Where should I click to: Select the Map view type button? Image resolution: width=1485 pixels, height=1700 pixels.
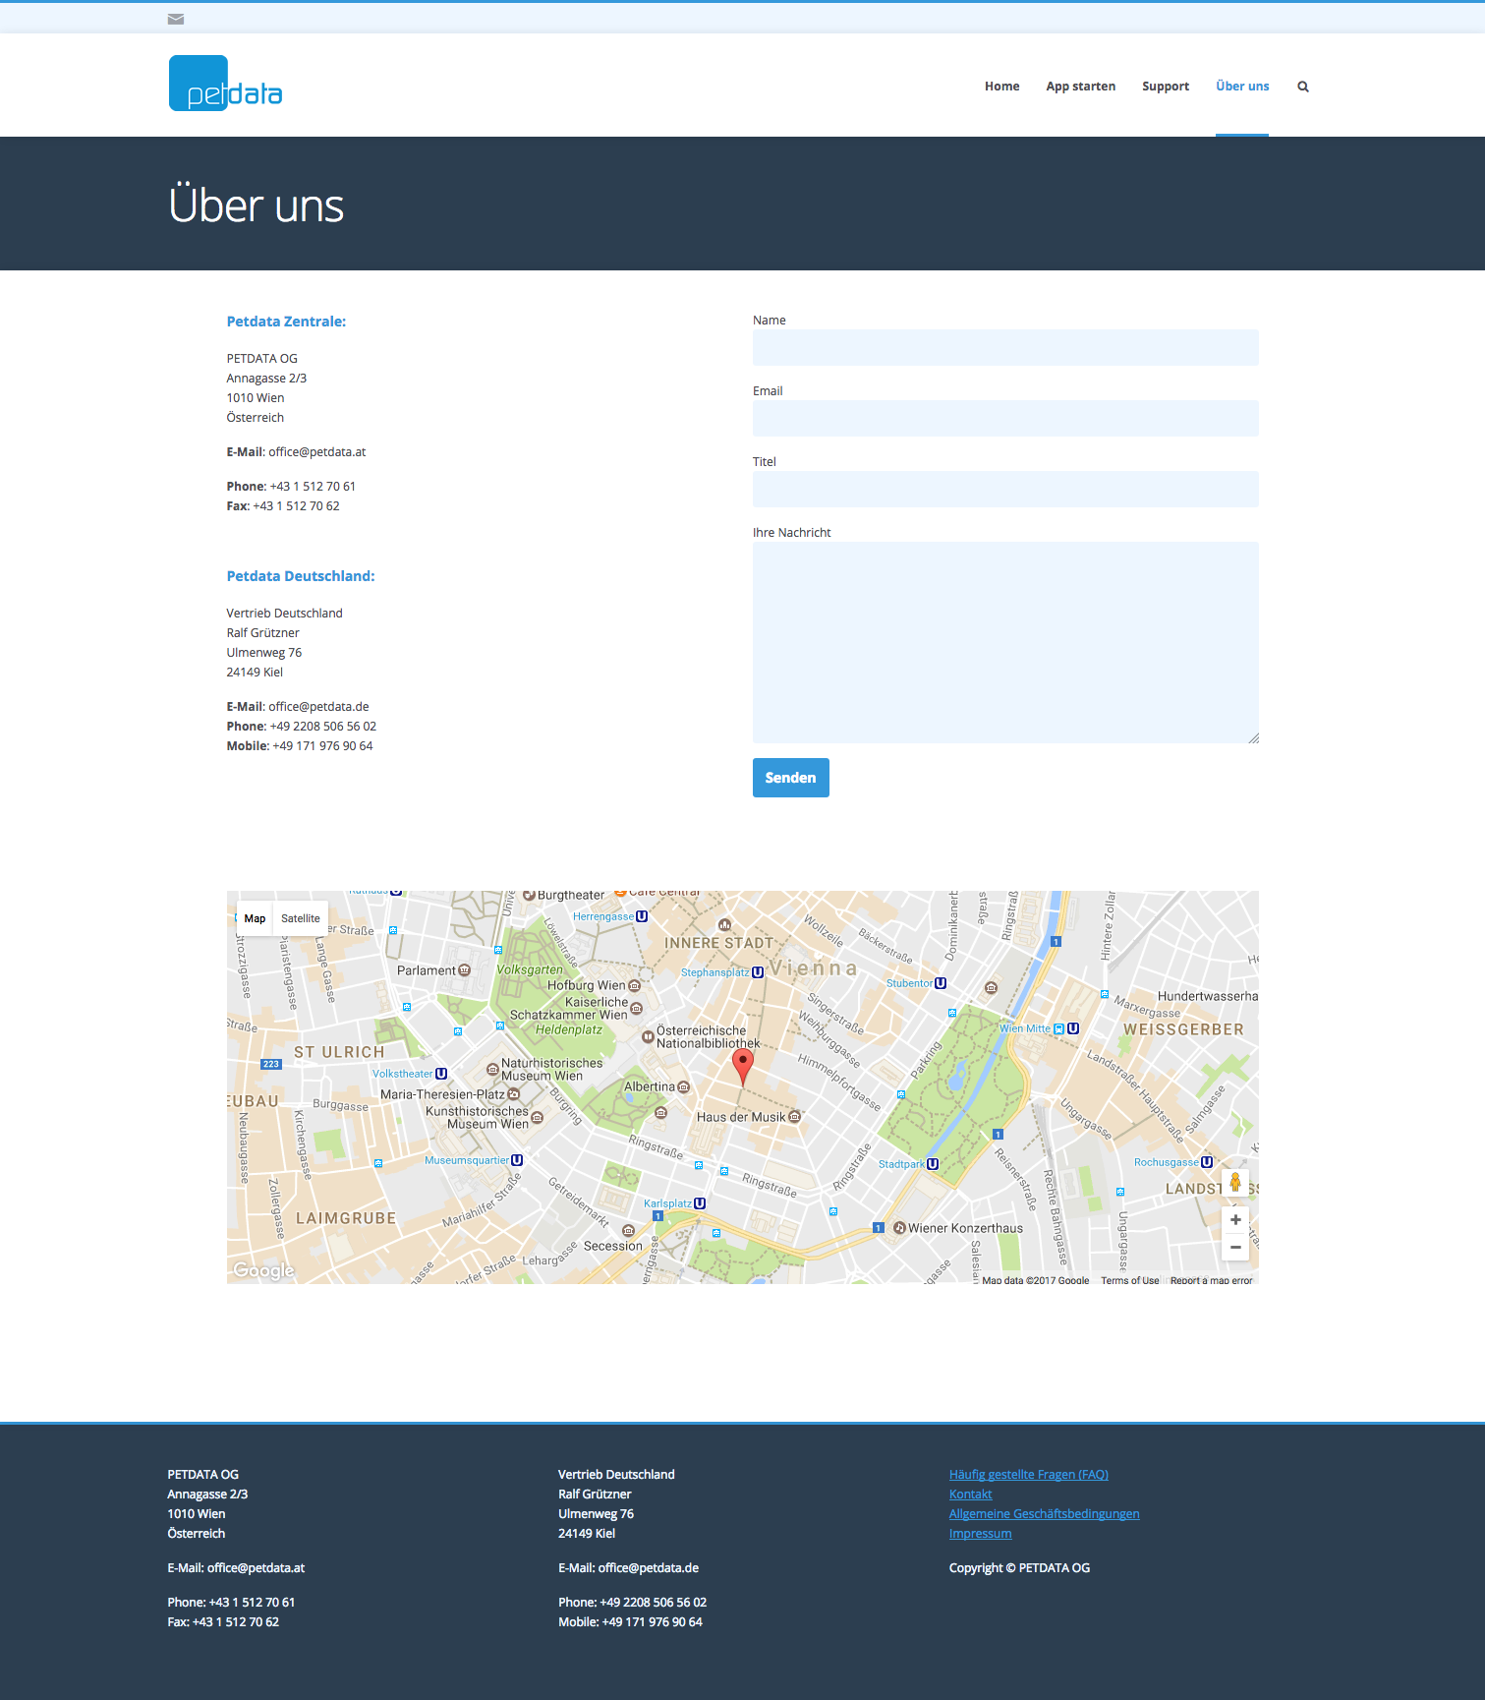(255, 918)
